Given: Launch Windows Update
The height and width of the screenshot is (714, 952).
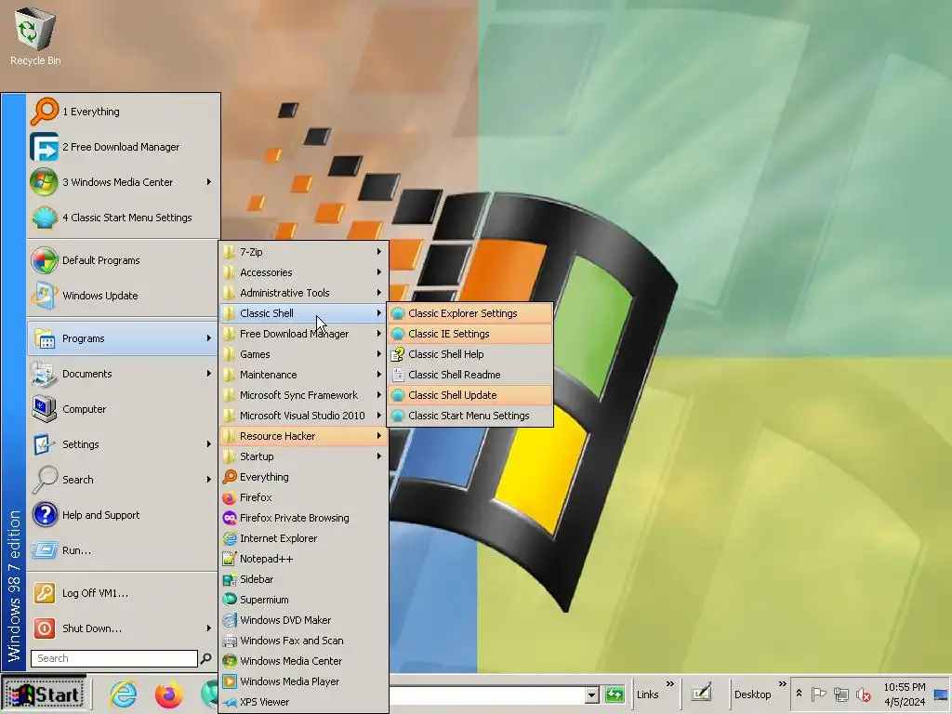Looking at the screenshot, I should 124,296.
